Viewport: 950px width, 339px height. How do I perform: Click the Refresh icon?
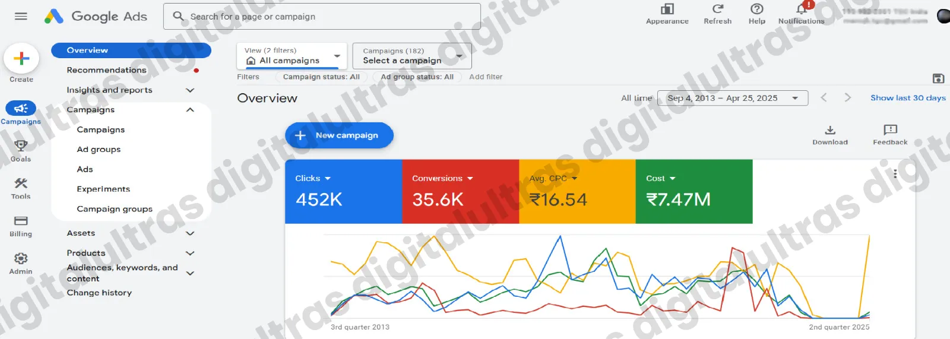tap(717, 9)
